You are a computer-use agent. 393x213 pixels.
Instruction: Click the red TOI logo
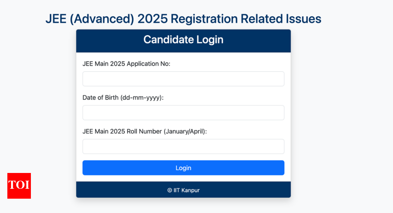pos(19,186)
